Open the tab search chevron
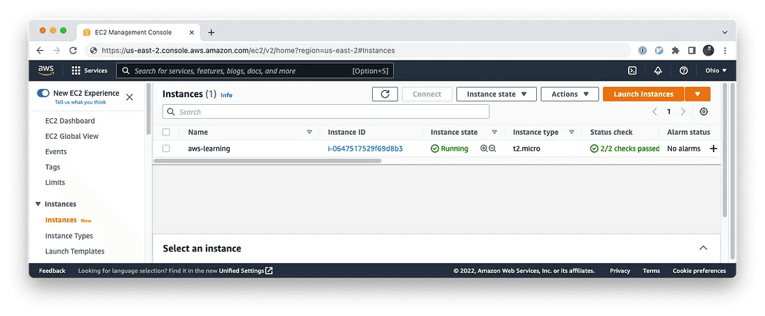This screenshot has width=765, height=316. pos(725,33)
